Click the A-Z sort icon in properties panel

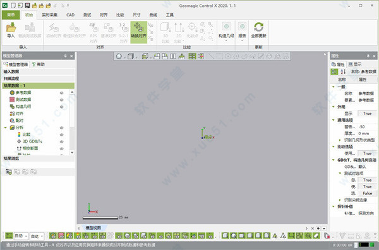(343, 71)
